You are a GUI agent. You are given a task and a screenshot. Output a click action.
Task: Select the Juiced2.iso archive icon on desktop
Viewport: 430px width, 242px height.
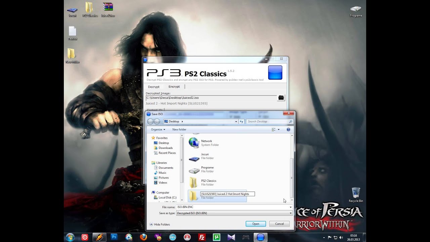tap(108, 10)
